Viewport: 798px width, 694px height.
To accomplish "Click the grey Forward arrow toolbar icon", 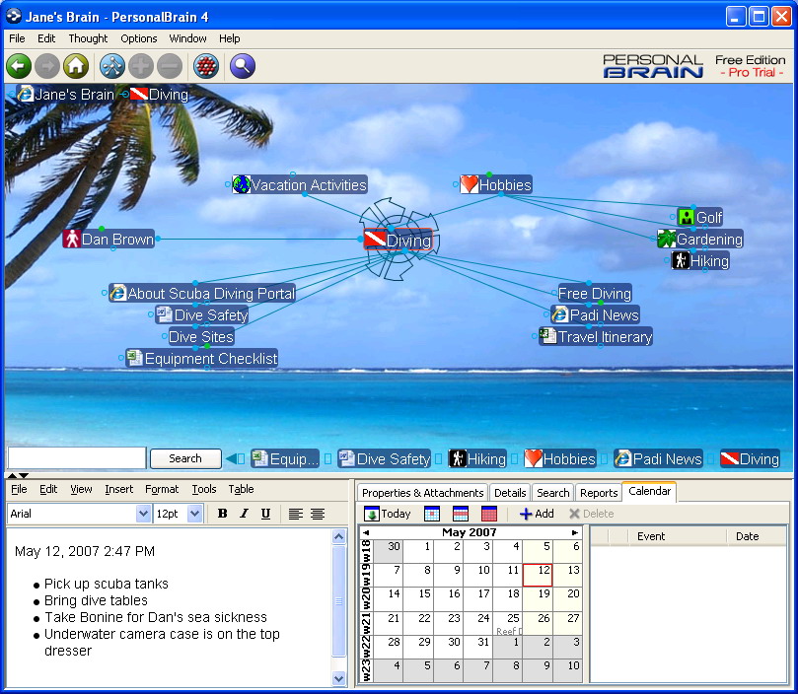I will click(47, 66).
